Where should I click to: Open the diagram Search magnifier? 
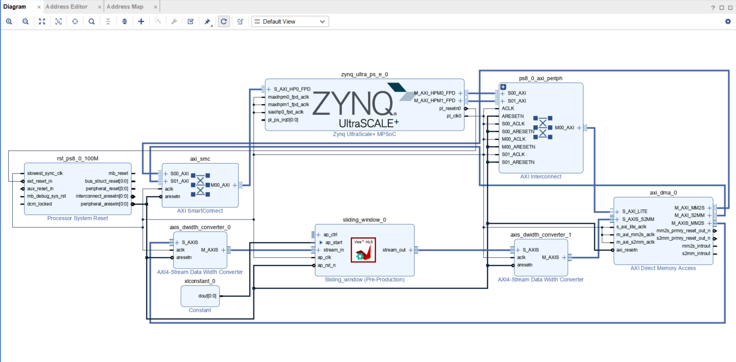point(92,22)
